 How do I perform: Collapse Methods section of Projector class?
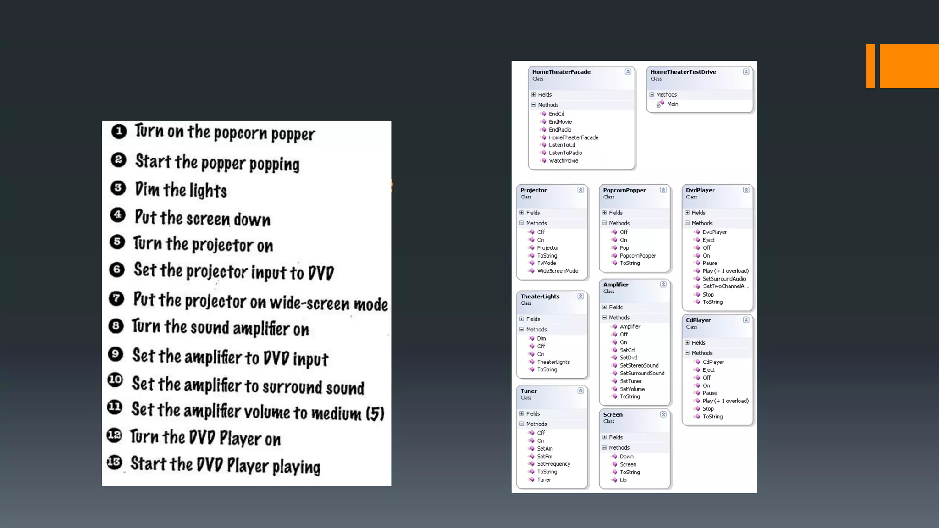522,223
